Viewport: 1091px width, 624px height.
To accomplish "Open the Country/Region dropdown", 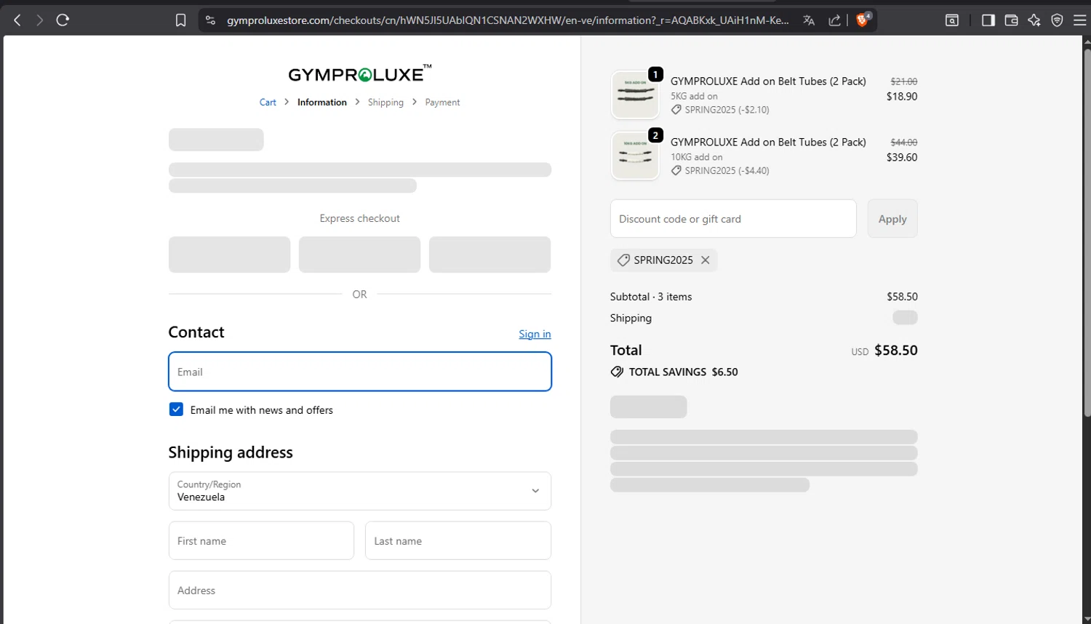I will coord(360,491).
